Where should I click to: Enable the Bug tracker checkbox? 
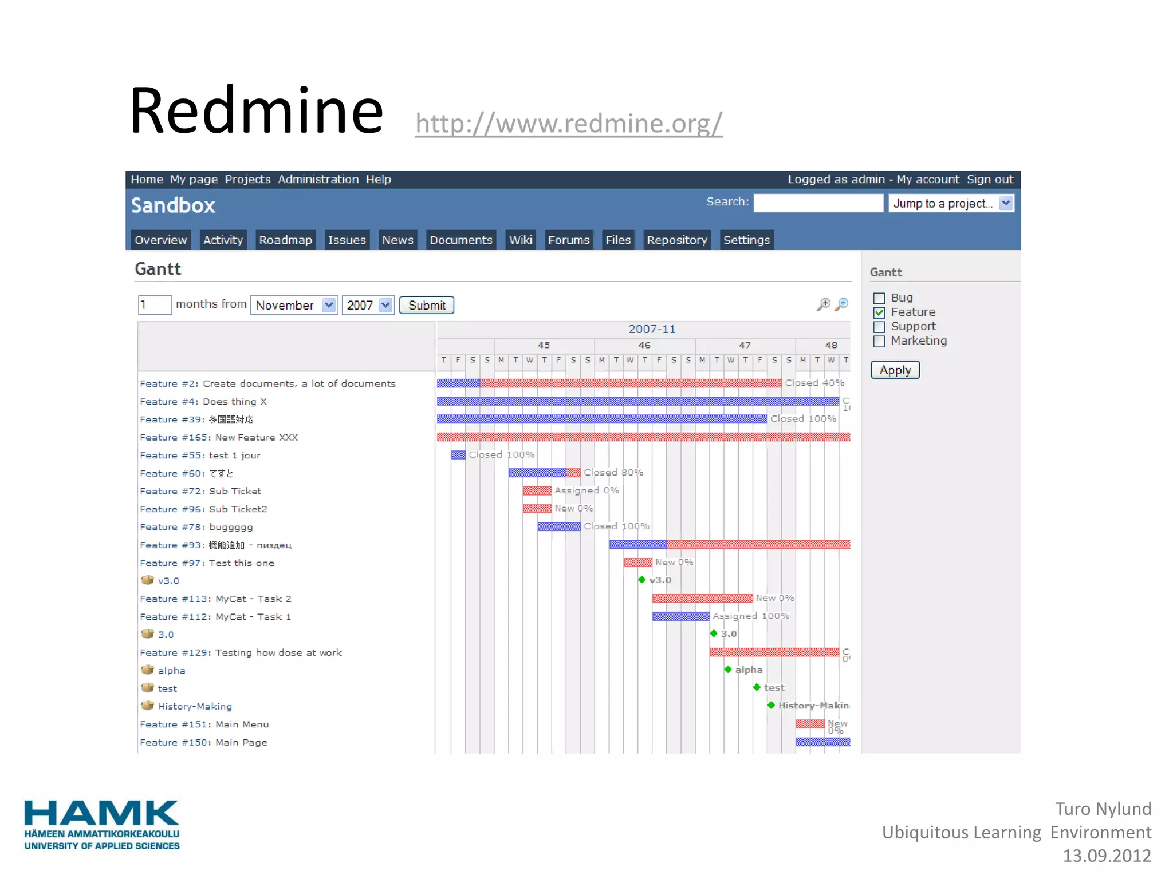coord(879,298)
